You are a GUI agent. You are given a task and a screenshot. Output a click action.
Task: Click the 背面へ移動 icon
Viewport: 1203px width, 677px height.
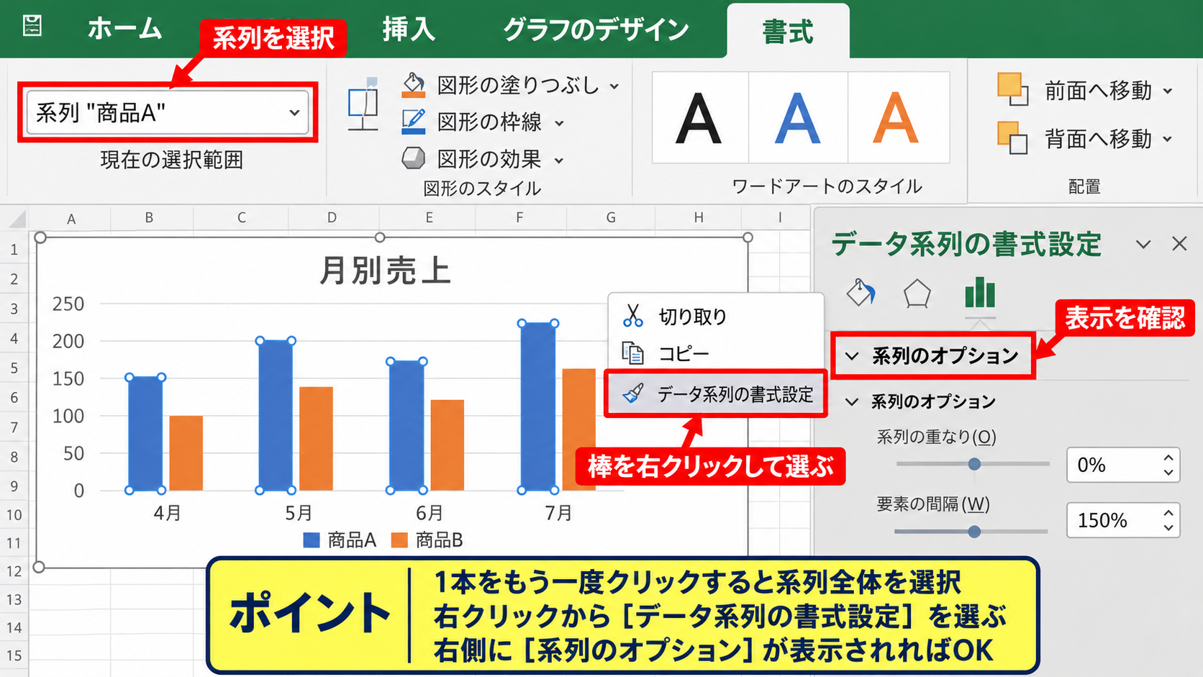pyautogui.click(x=1013, y=138)
